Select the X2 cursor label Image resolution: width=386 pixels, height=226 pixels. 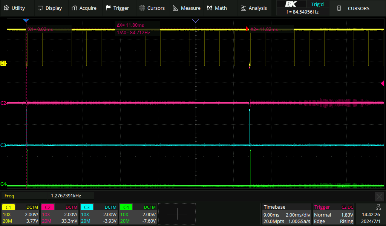(264, 29)
